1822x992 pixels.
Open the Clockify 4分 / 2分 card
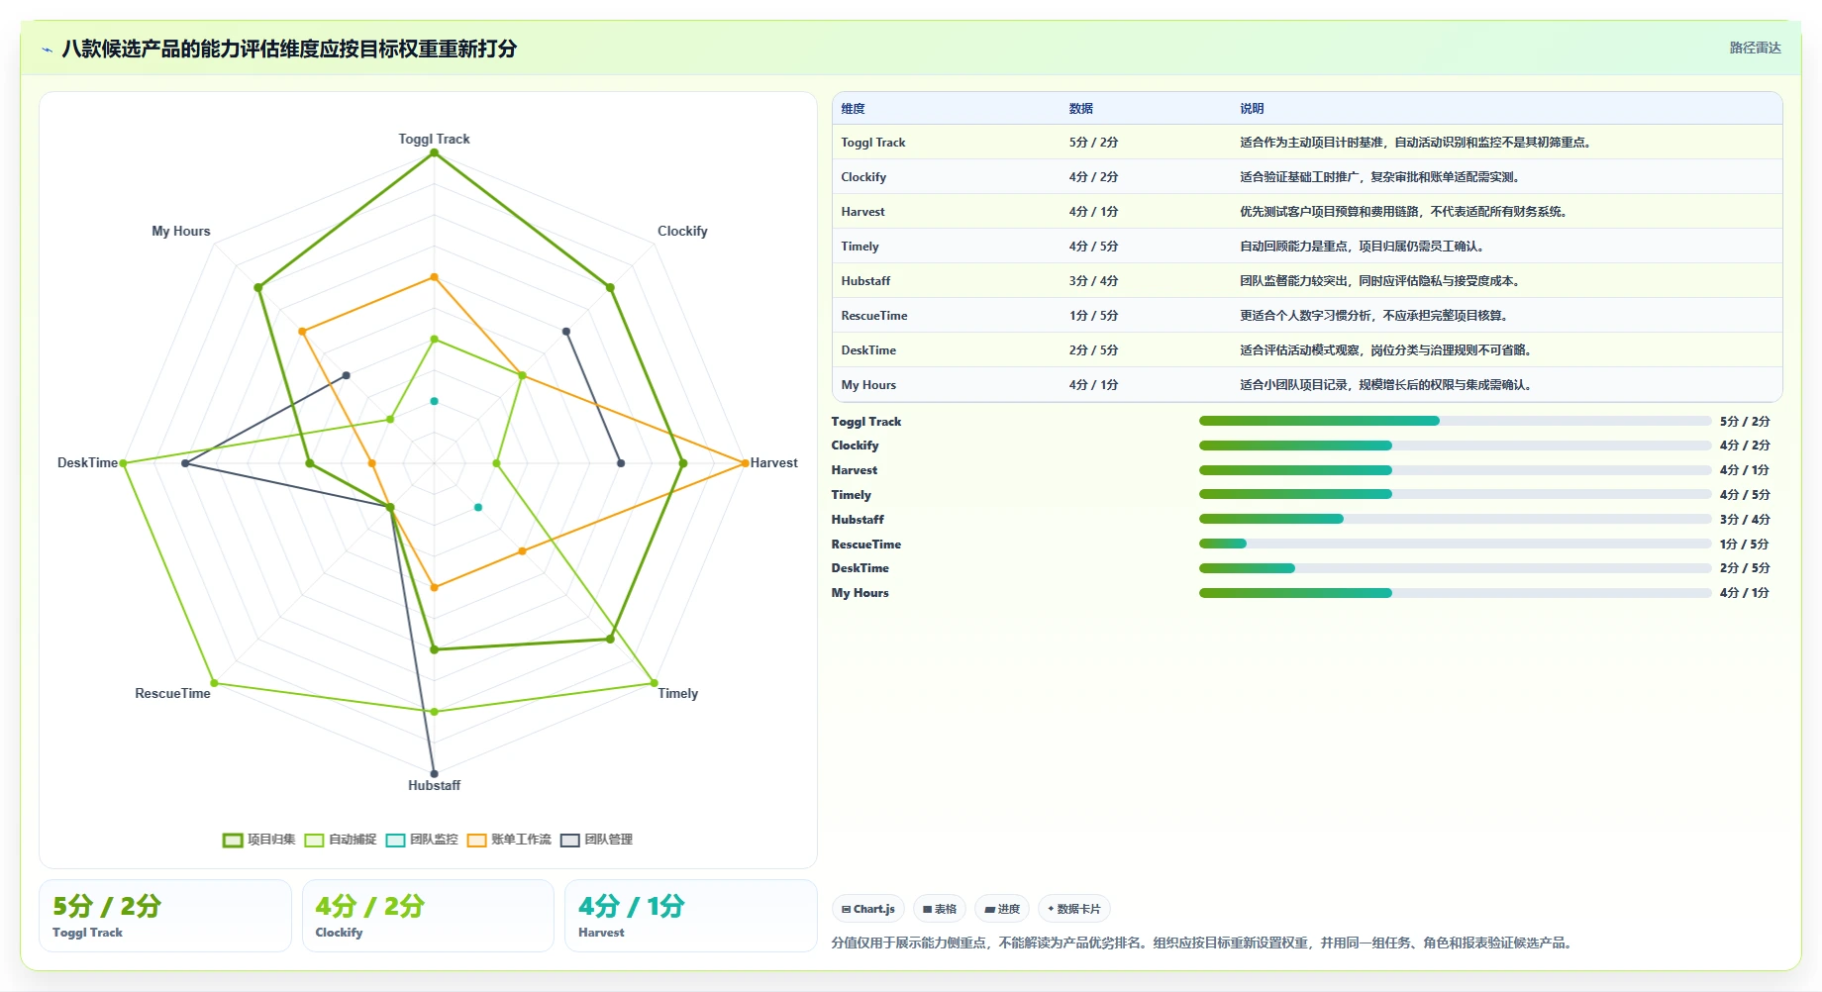pyautogui.click(x=428, y=916)
